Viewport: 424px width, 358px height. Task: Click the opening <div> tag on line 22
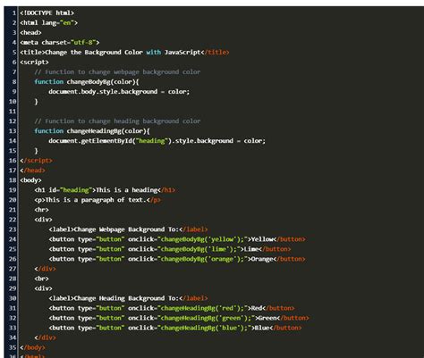tap(43, 219)
